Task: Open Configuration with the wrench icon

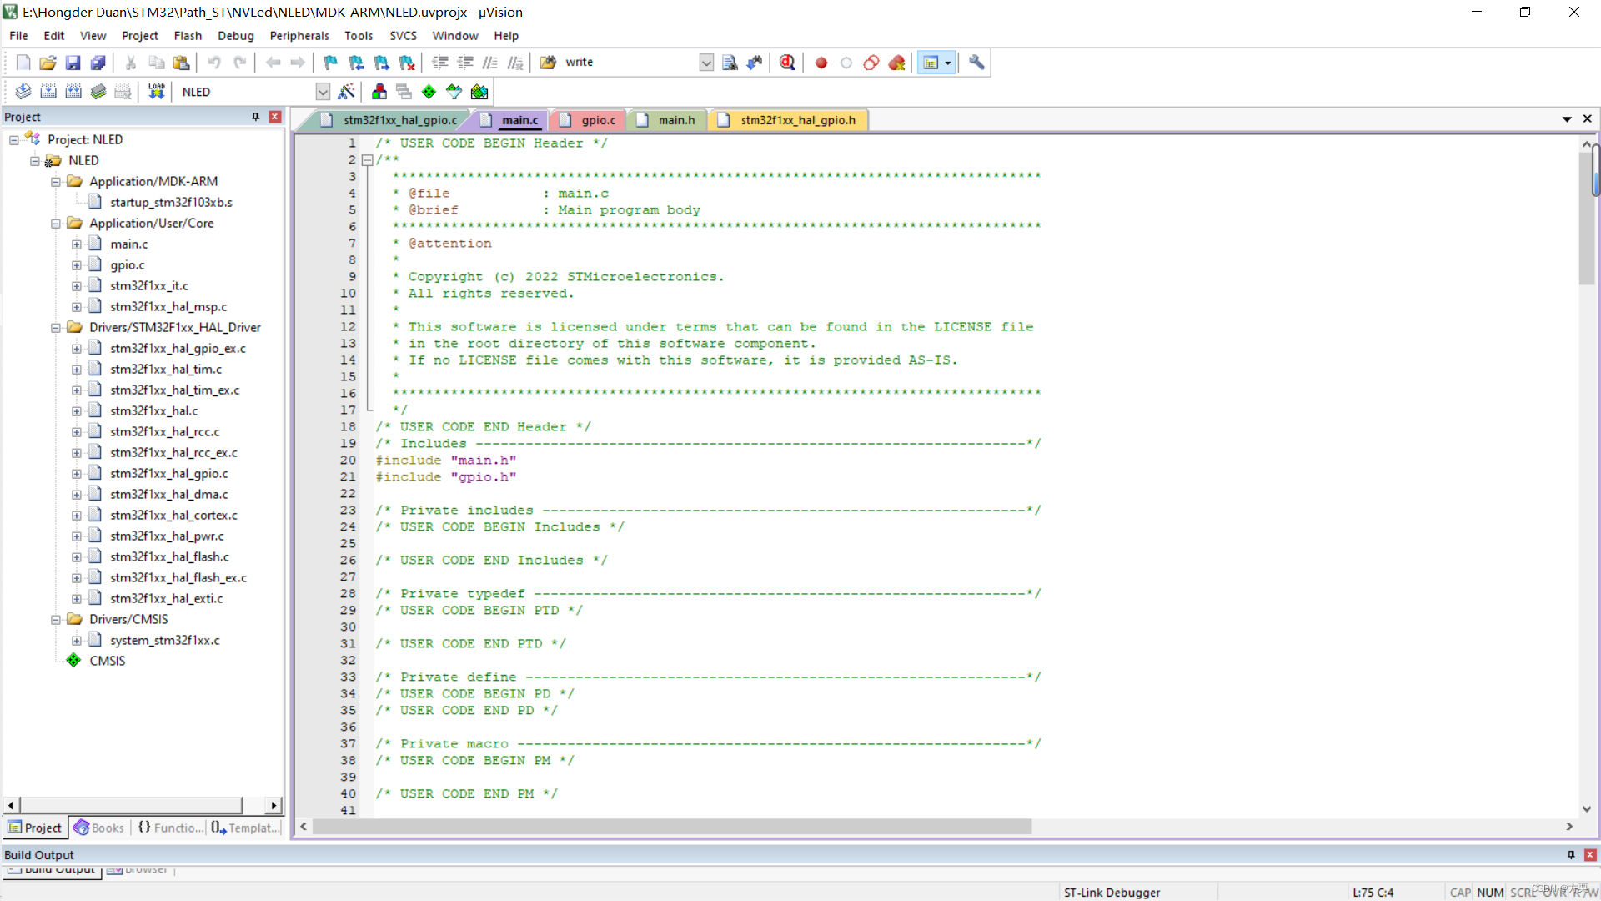Action: 976,63
